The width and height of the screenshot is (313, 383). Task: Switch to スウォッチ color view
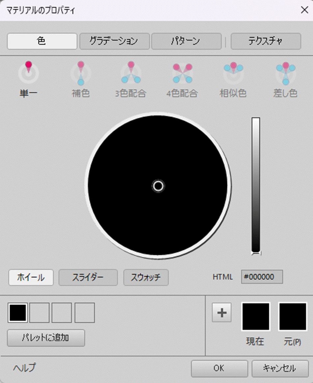(x=146, y=277)
